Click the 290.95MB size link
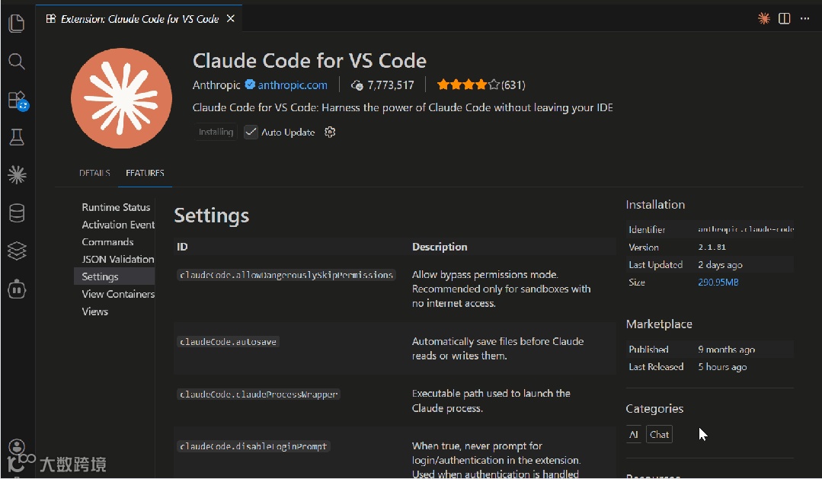The height and width of the screenshot is (479, 822). (x=718, y=283)
